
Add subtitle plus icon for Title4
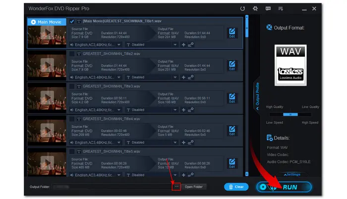pyautogui.click(x=183, y=143)
